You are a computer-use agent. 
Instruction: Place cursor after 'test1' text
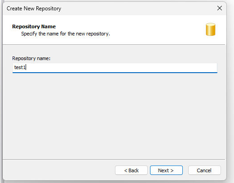coord(26,67)
